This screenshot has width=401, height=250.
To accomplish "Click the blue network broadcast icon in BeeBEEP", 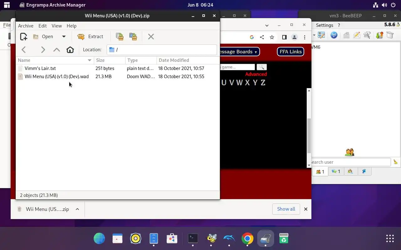I will tap(334, 35).
